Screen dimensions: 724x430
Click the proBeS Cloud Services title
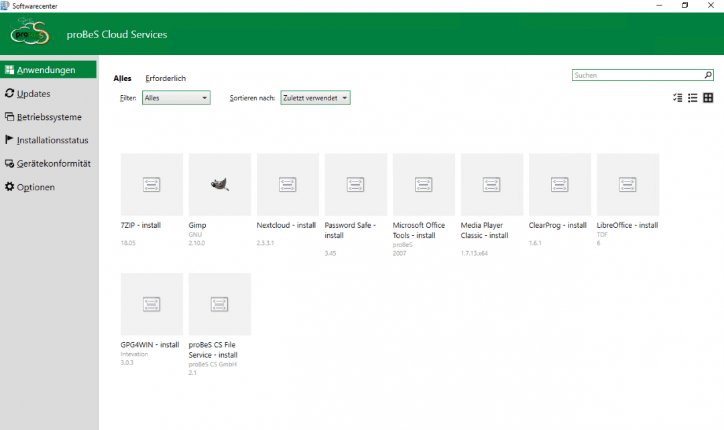pos(117,35)
